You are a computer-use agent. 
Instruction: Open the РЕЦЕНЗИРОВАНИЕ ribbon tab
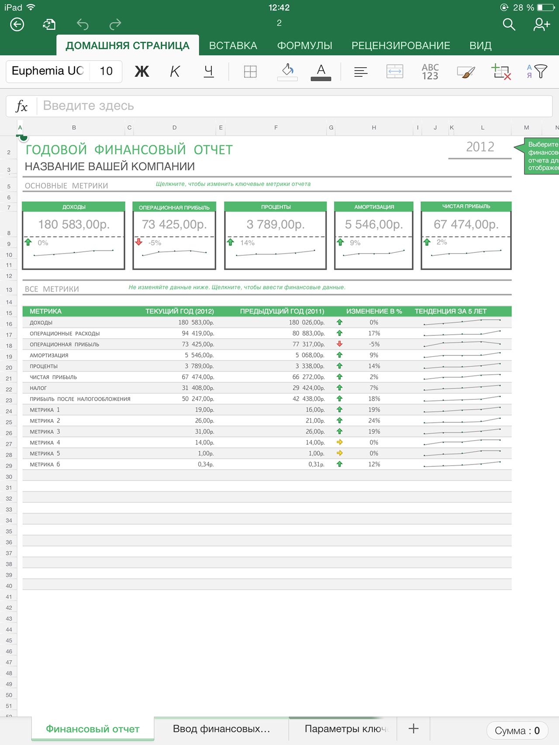coord(400,45)
